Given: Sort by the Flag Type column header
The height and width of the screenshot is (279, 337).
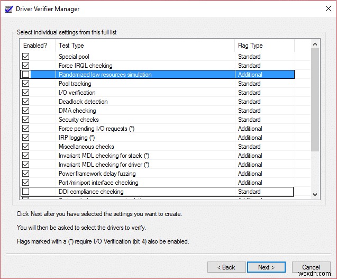Looking at the screenshot, I should [x=265, y=46].
